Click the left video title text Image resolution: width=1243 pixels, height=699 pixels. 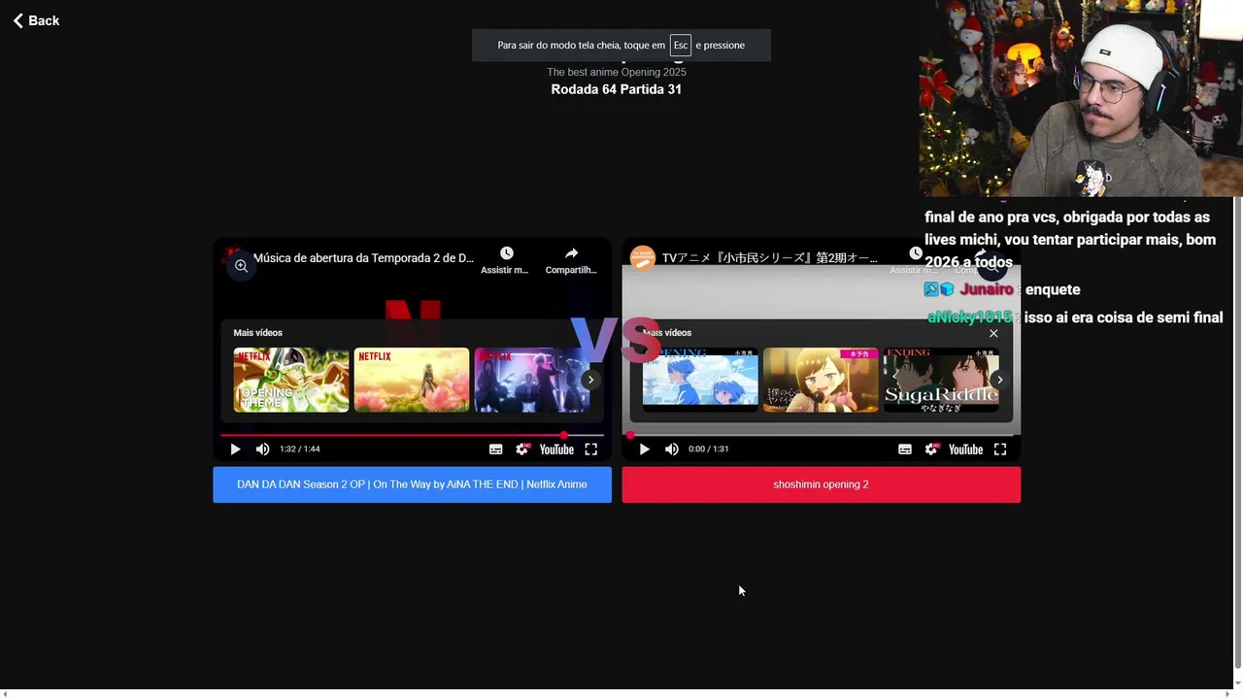[363, 258]
